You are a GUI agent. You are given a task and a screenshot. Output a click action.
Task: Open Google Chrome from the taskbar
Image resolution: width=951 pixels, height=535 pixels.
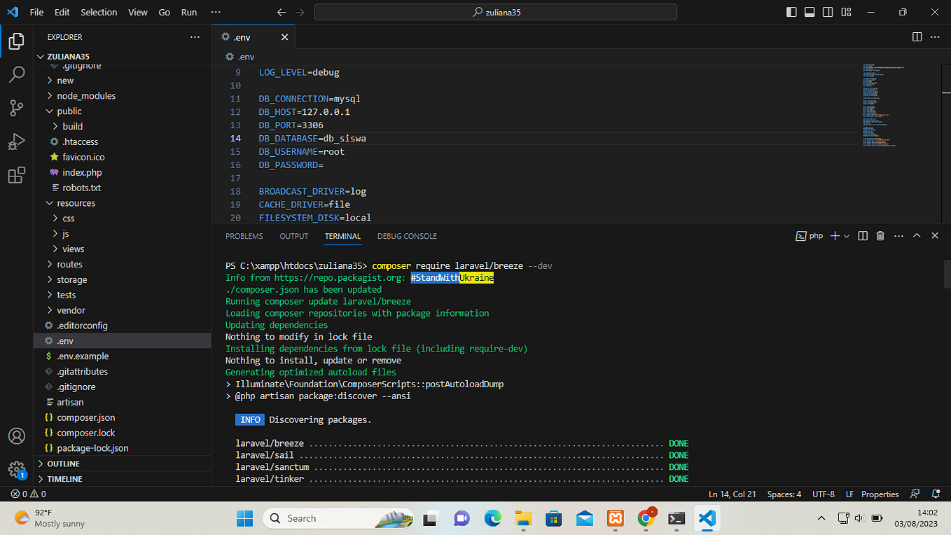click(646, 518)
